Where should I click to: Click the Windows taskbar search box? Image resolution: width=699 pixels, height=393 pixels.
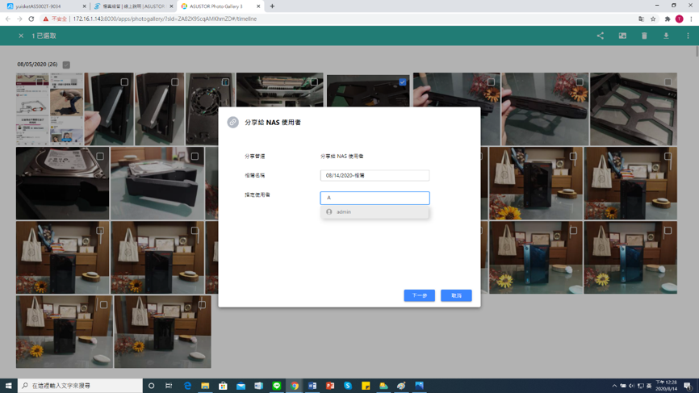pyautogui.click(x=80, y=386)
